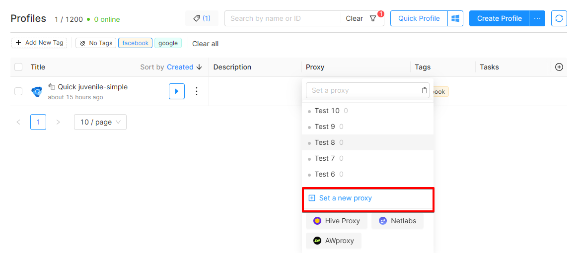
Task: Focus the Search by name or ID field
Action: (x=283, y=18)
